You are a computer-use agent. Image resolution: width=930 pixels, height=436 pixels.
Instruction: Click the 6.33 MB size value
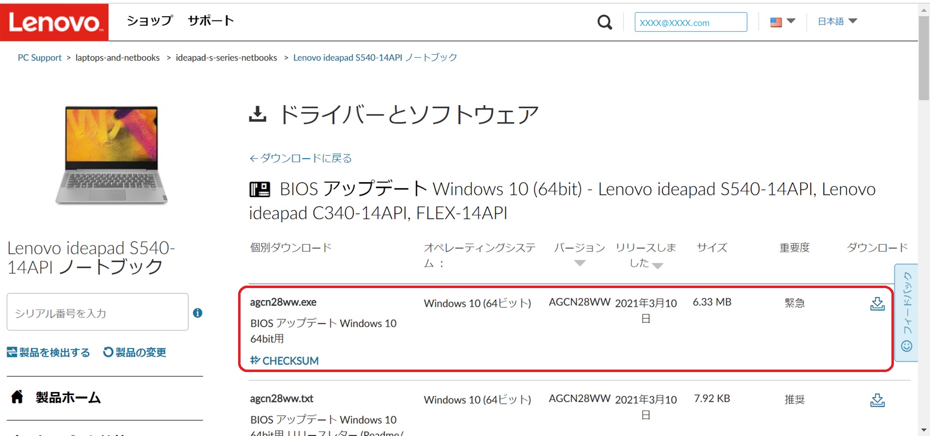click(x=712, y=302)
